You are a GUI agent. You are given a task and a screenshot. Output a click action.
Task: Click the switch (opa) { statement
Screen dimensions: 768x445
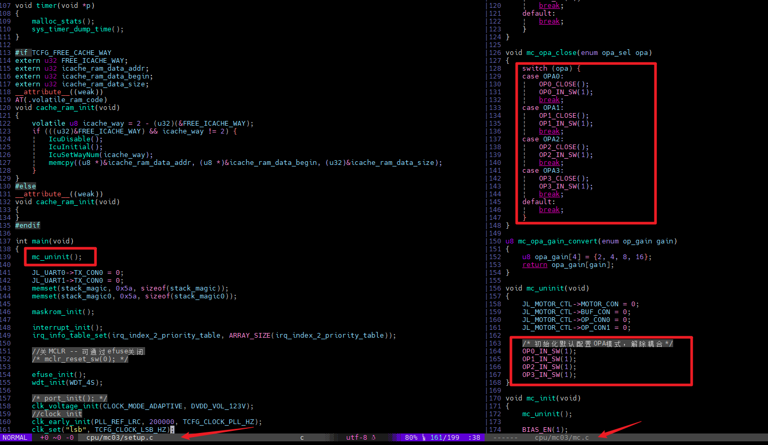[552, 69]
